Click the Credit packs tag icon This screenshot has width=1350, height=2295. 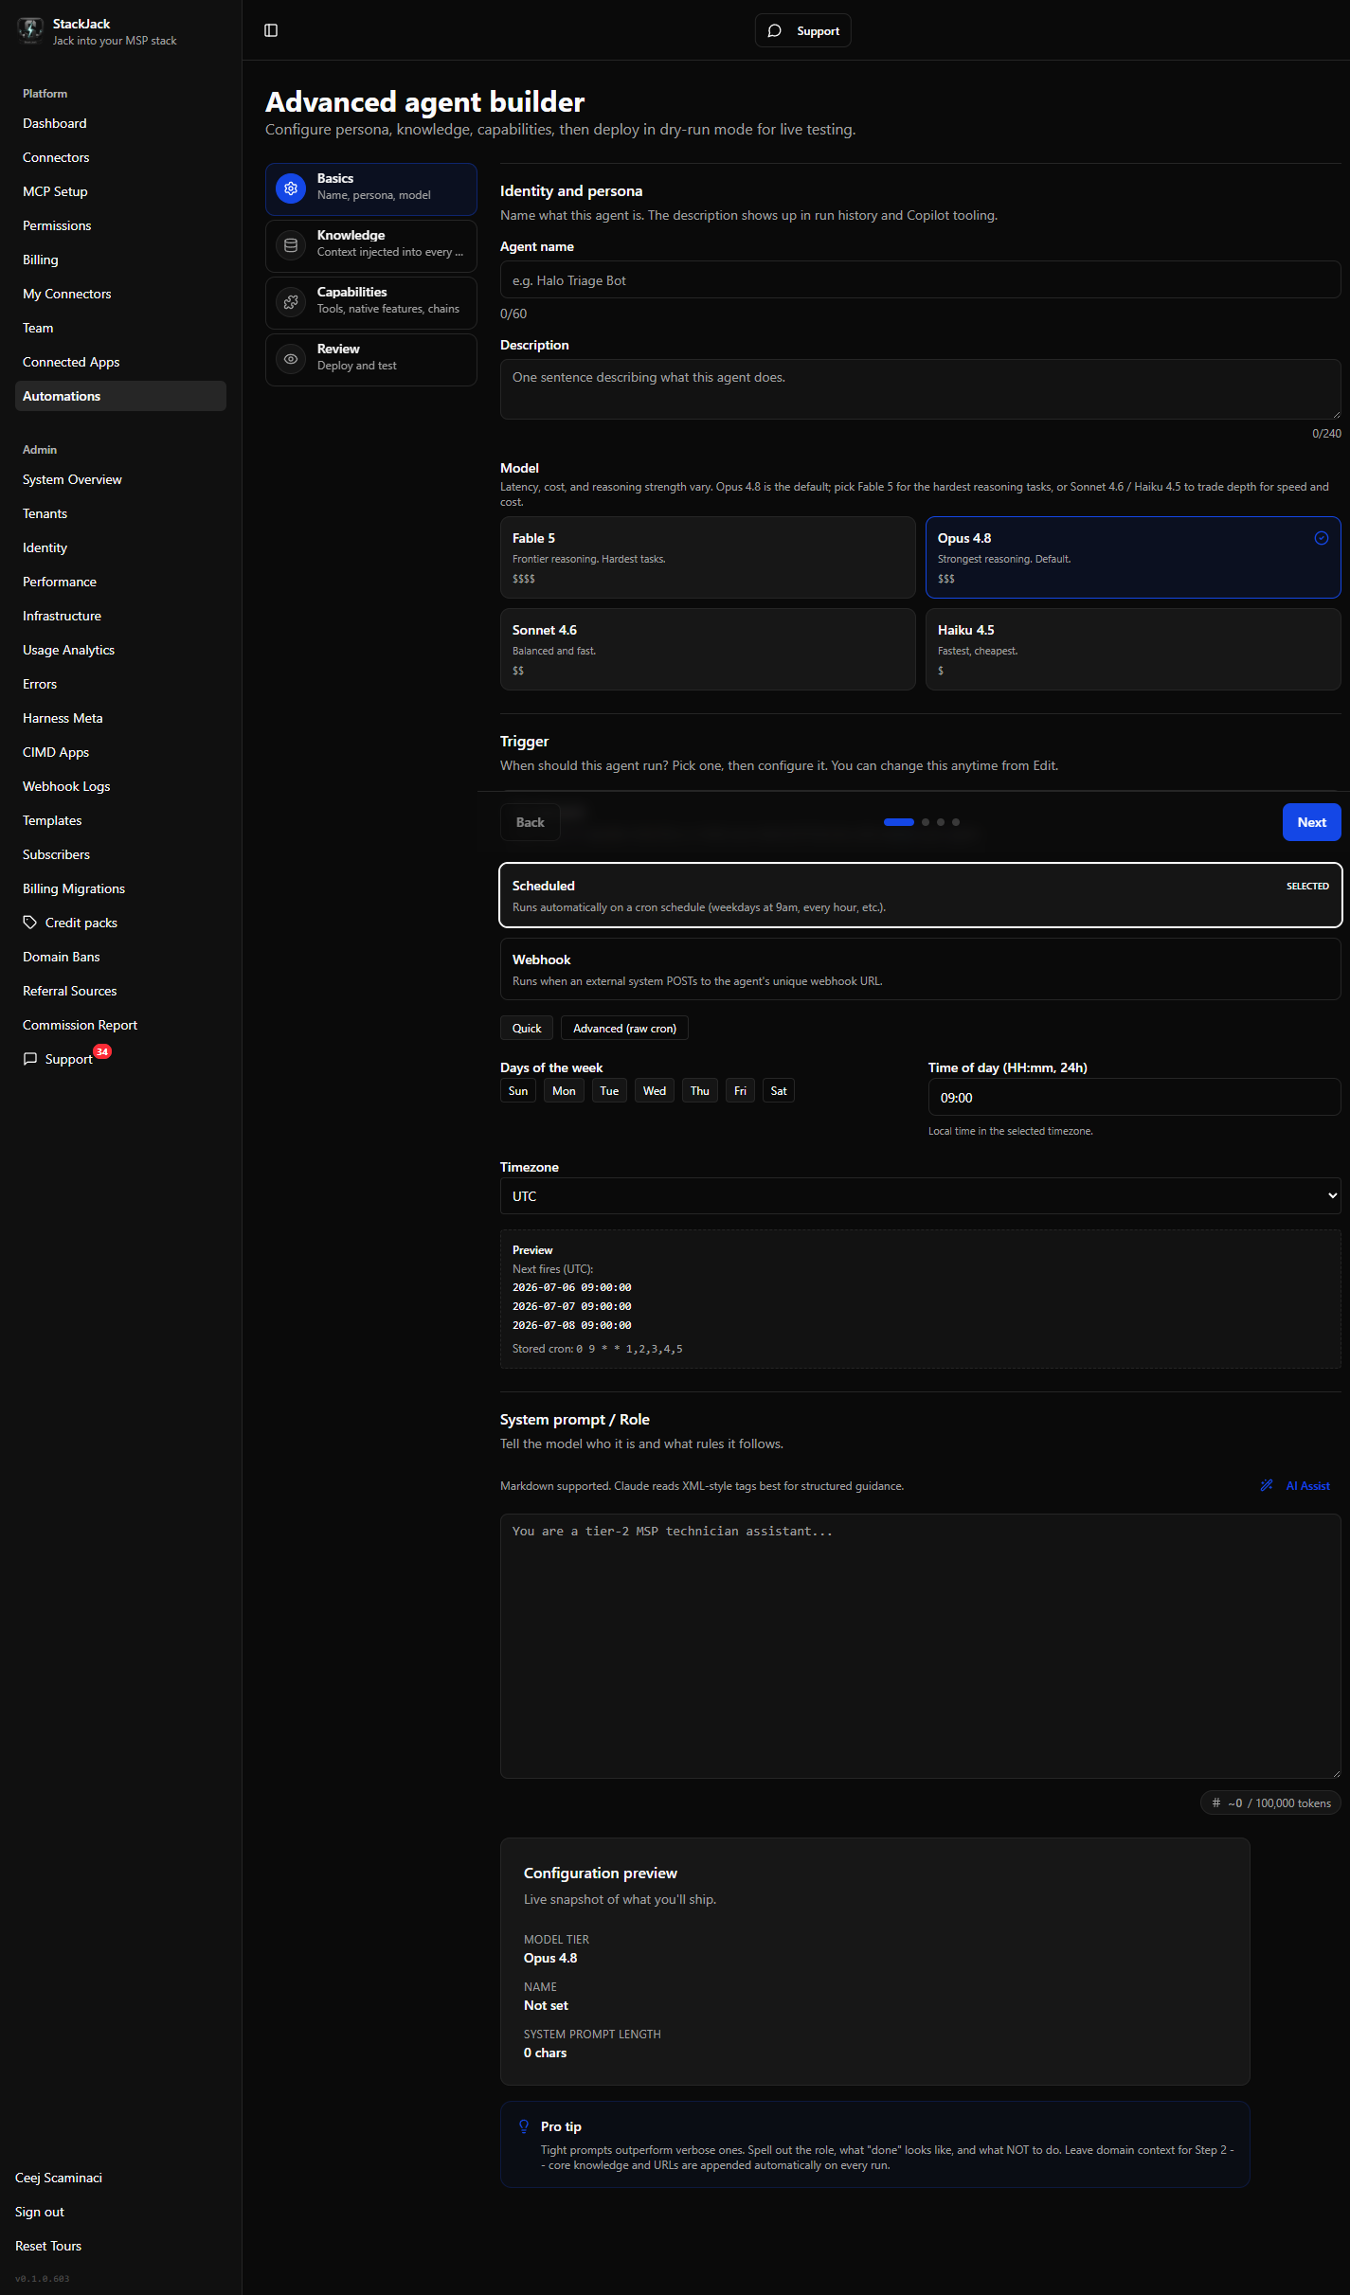coord(30,922)
